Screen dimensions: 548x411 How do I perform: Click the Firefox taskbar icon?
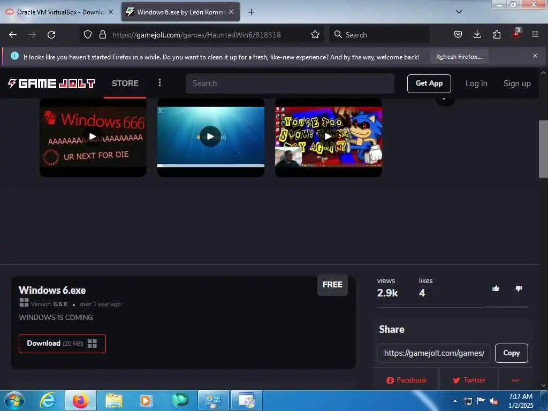(x=80, y=400)
